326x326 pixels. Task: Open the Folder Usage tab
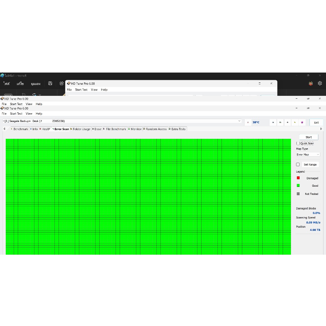click(81, 129)
